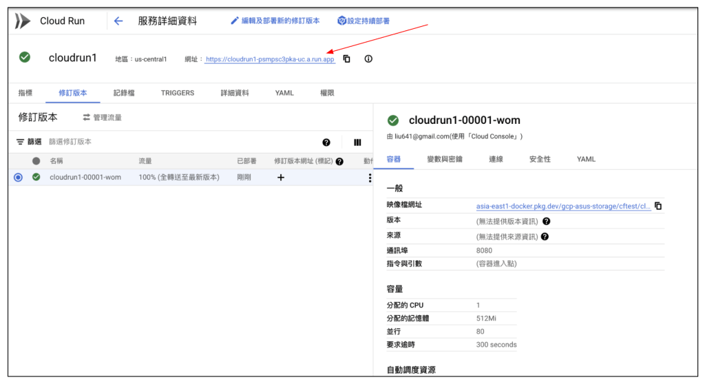Open the actions menu for cloudrun1-00001-wom
Viewport: 705px width, 384px height.
tap(370, 178)
